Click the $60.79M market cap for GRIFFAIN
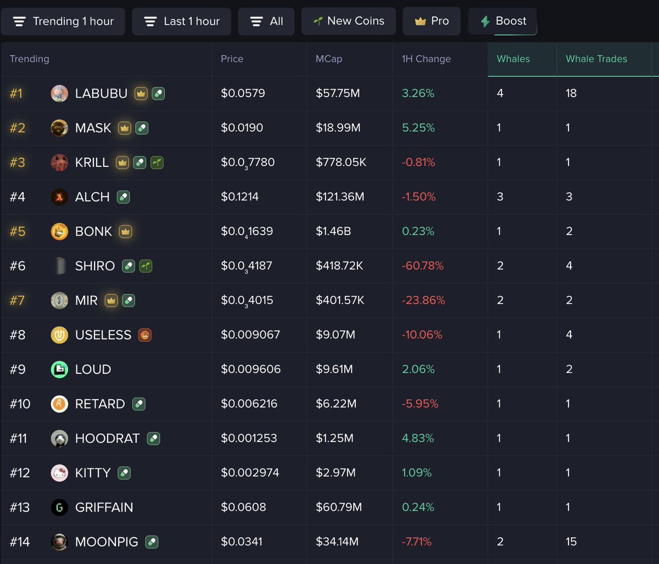Screen dimensions: 659x564 pos(339,507)
